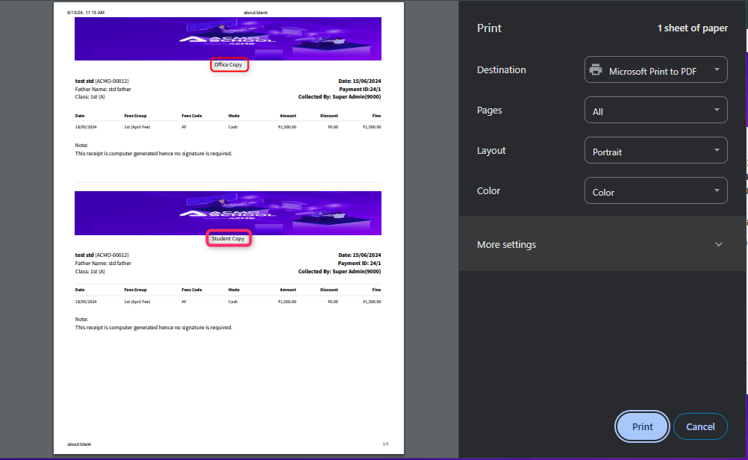Click the about:blank title in preview header
This screenshot has width=748, height=460.
pos(255,13)
